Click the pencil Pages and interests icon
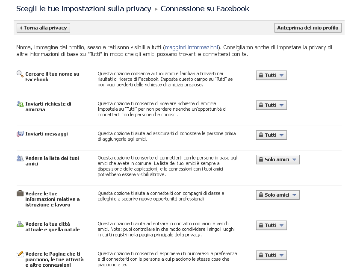Viewport: 357px width, 271px height. pos(20,254)
